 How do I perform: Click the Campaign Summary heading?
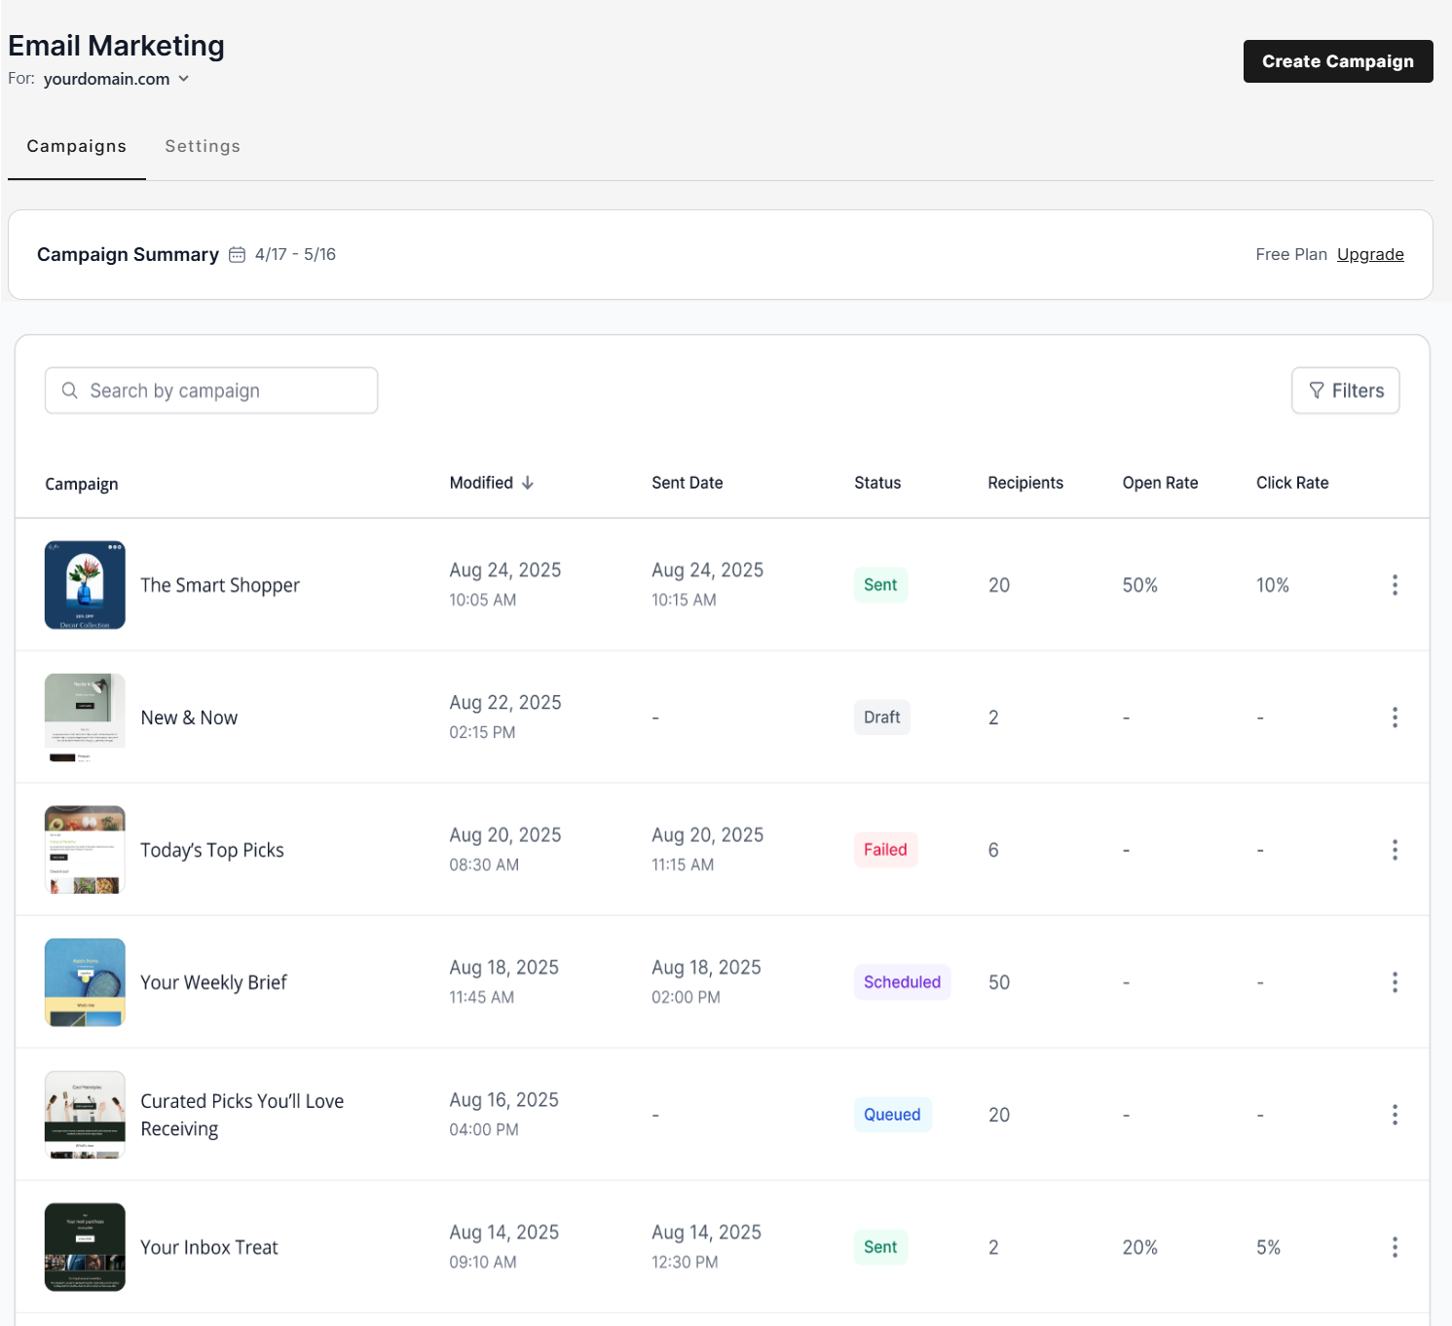(128, 254)
